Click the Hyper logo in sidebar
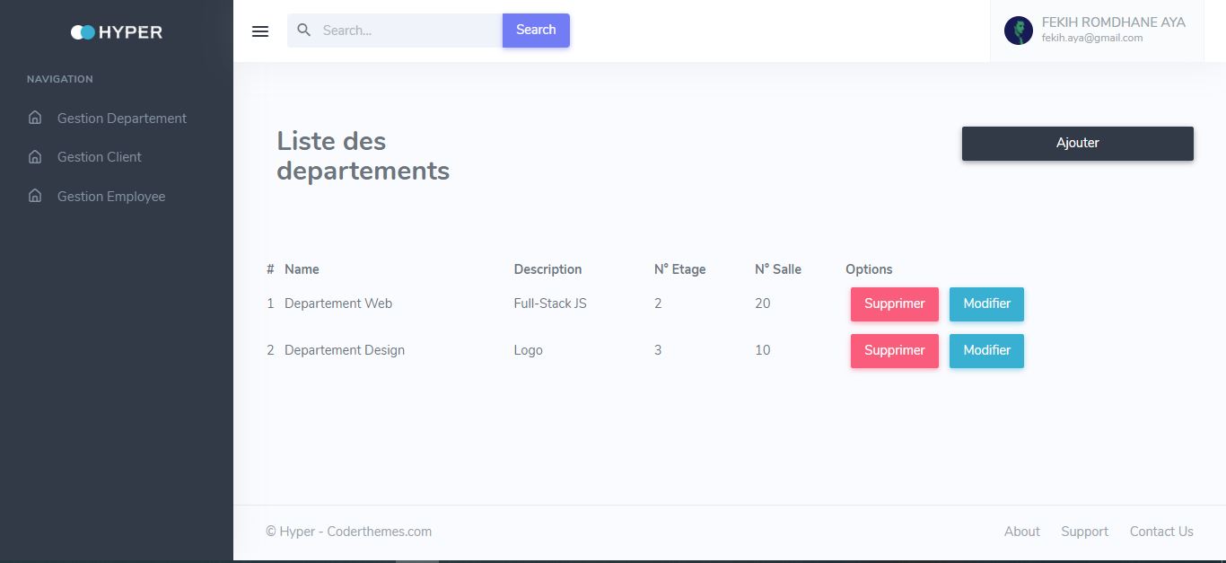 click(x=117, y=32)
